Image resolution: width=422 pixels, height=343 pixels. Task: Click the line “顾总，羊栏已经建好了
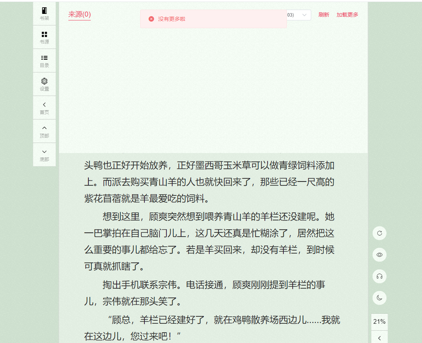pos(224,320)
